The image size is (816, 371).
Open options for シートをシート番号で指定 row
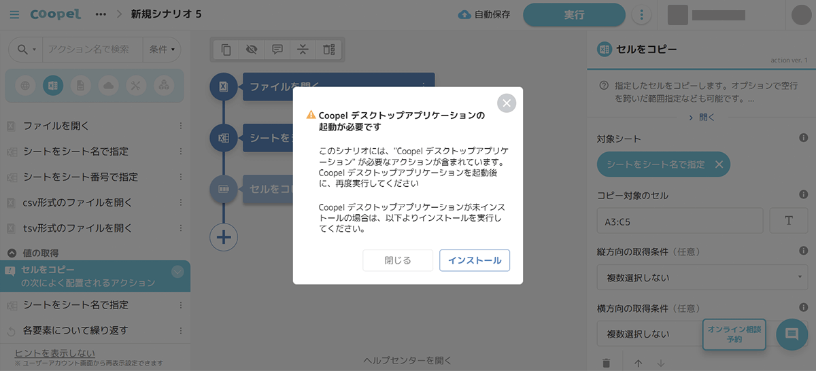pos(180,177)
